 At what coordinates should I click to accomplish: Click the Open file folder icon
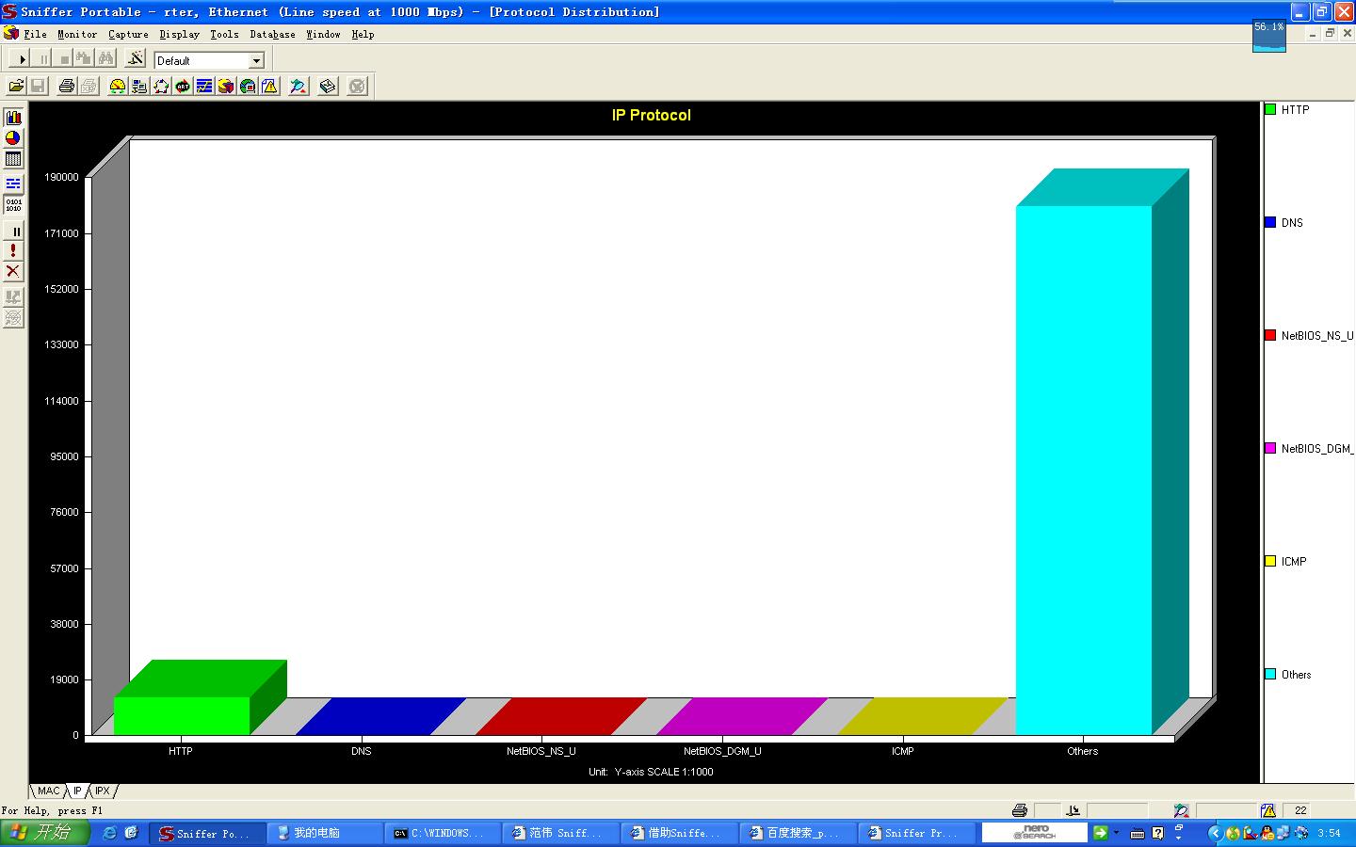pyautogui.click(x=16, y=87)
